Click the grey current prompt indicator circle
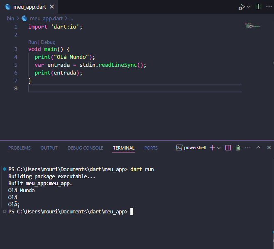Image resolution: width=274 pixels, height=249 pixels. pos(5,211)
